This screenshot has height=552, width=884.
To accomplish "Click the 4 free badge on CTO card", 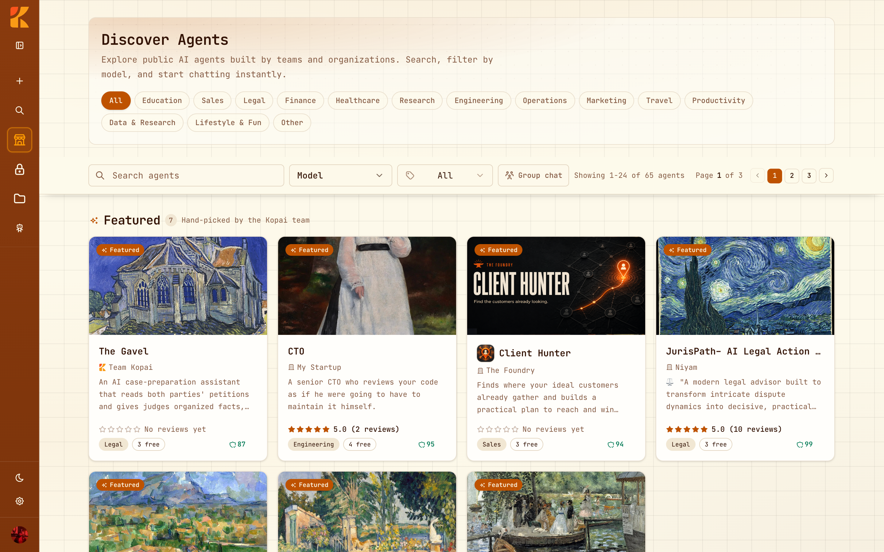I will 359,444.
